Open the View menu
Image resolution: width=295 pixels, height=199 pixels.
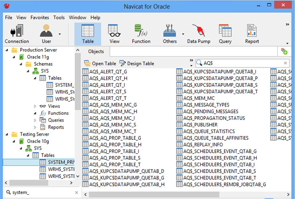tap(21, 18)
